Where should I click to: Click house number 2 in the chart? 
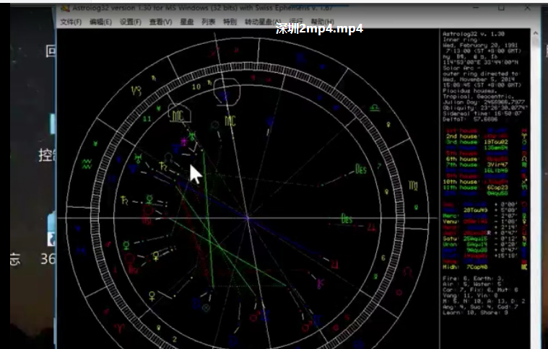175,339
